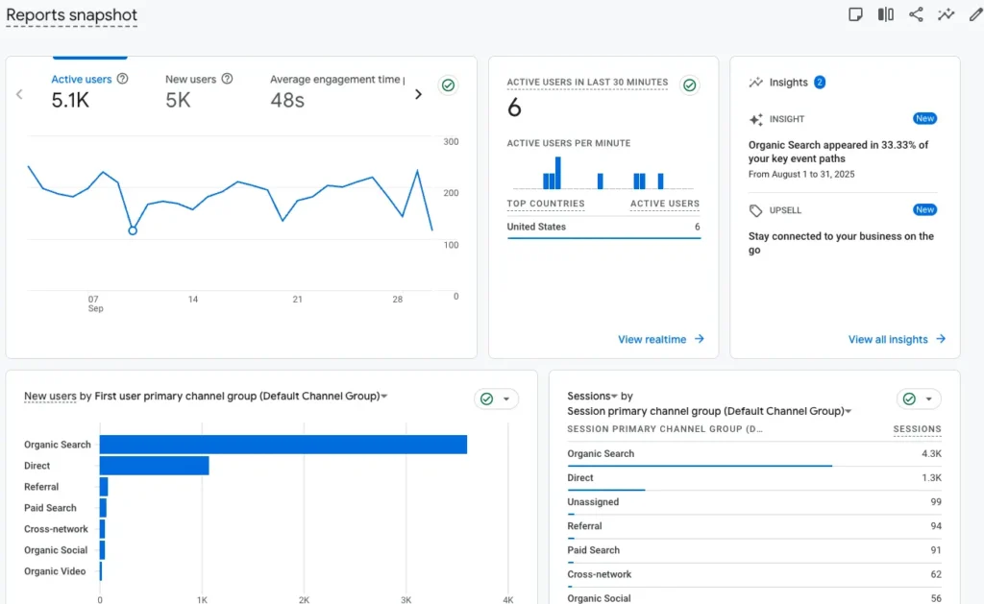Click green check status on users chart card
Viewport: 984px width, 604px height.
448,85
